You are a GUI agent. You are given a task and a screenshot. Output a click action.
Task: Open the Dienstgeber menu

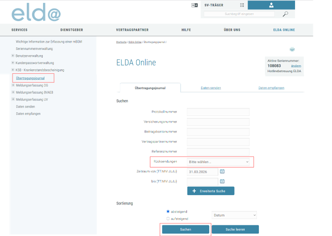(72, 30)
